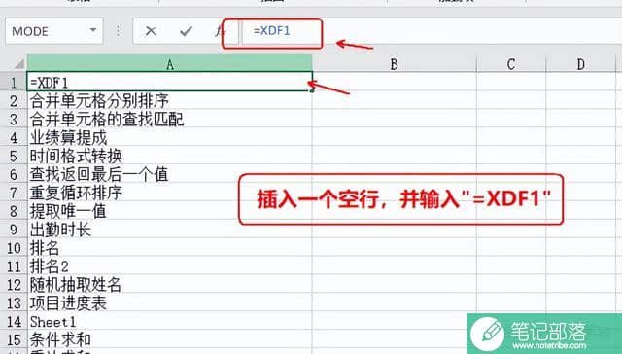Select cell with 合并单元格的查找匹配

(170, 119)
